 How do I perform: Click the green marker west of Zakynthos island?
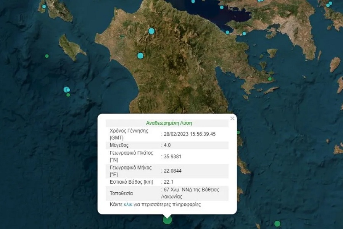point(47,56)
